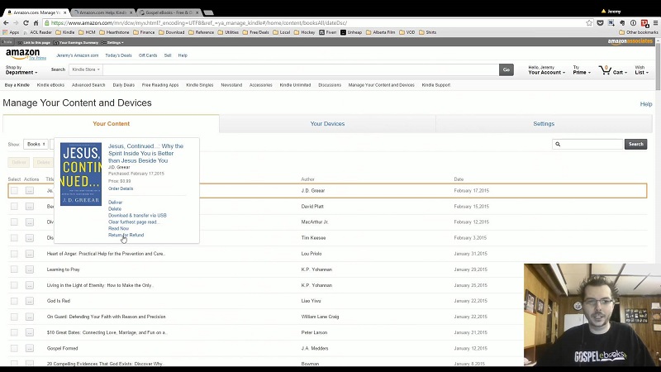Open the Help link beside page title
This screenshot has width=661, height=372.
[646, 104]
